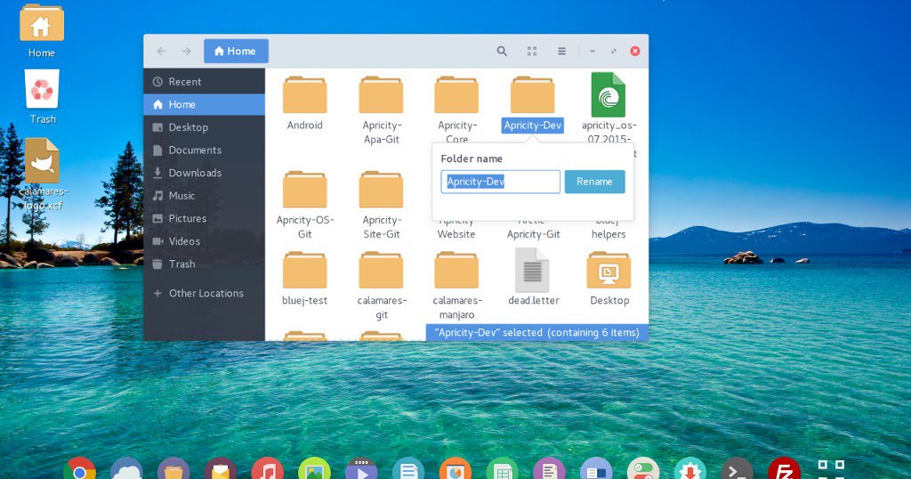This screenshot has height=479, width=911.
Task: Open the search magnifier in file manager
Action: [502, 51]
